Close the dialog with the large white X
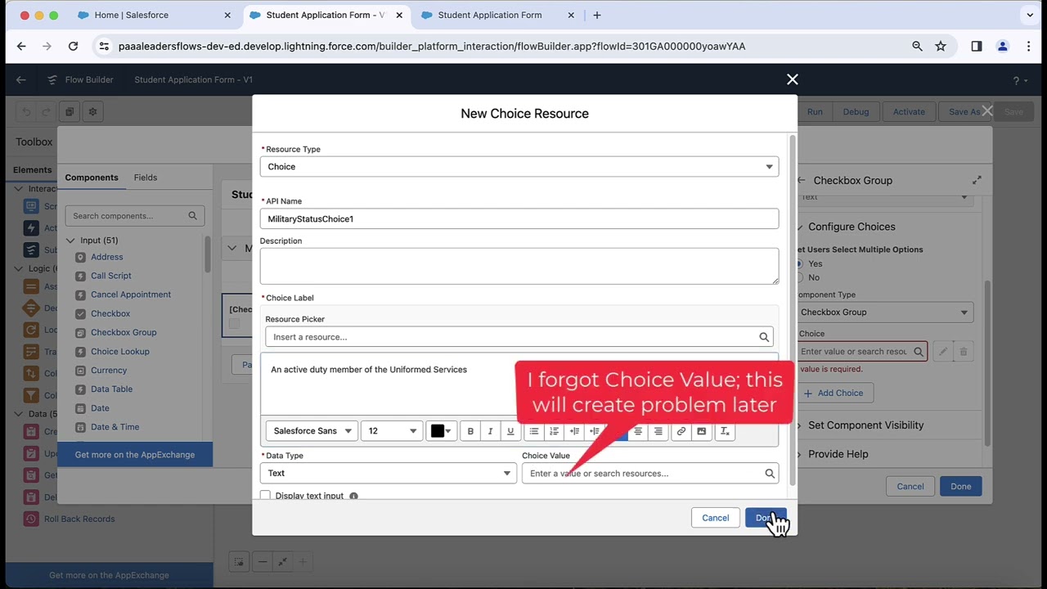This screenshot has height=589, width=1047. click(x=792, y=79)
